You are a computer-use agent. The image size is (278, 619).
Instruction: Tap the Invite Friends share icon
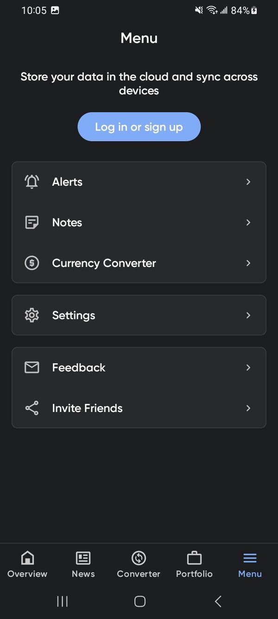(31, 408)
